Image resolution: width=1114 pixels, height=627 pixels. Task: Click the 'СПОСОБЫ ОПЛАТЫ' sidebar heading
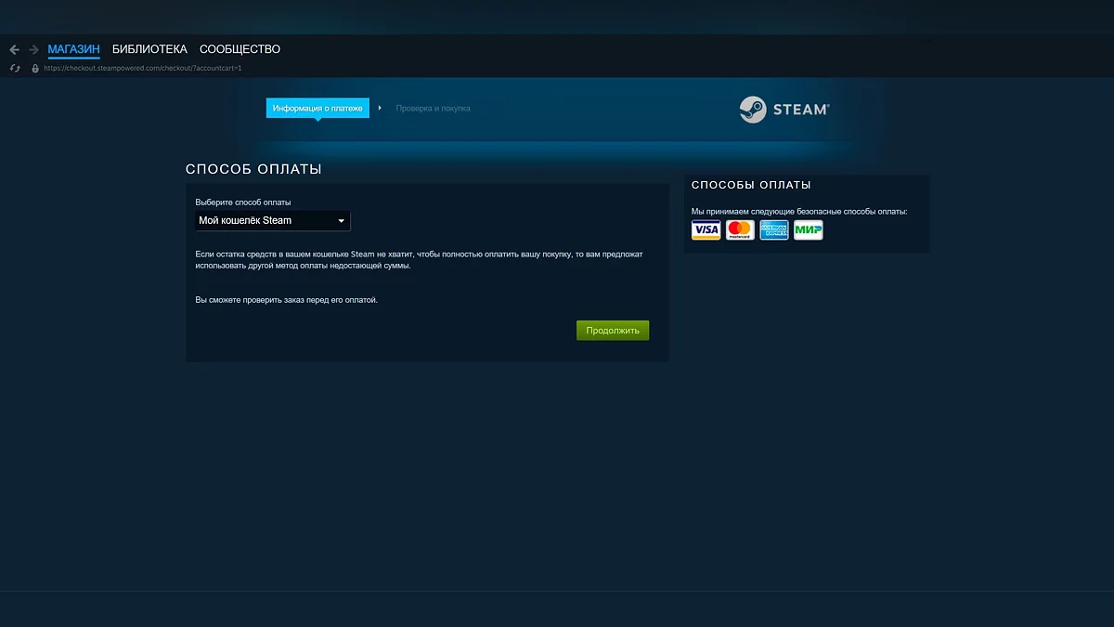[751, 185]
